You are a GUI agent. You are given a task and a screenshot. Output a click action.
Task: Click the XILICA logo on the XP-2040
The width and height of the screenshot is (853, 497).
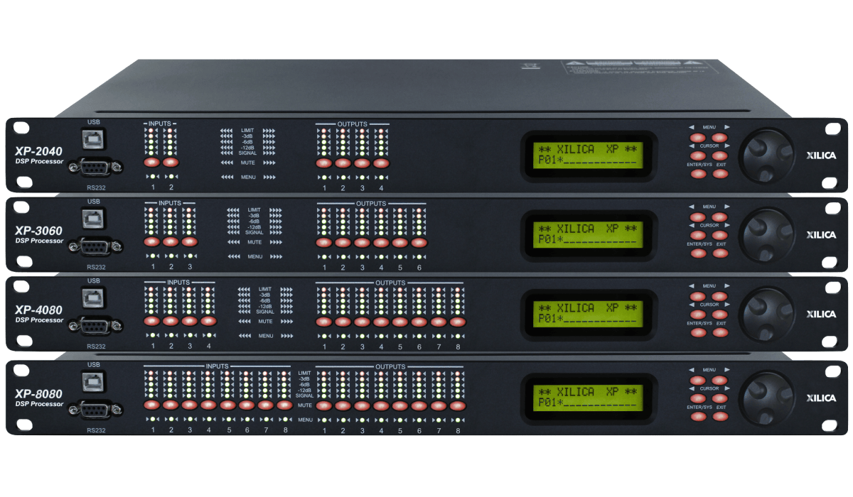[x=820, y=155]
